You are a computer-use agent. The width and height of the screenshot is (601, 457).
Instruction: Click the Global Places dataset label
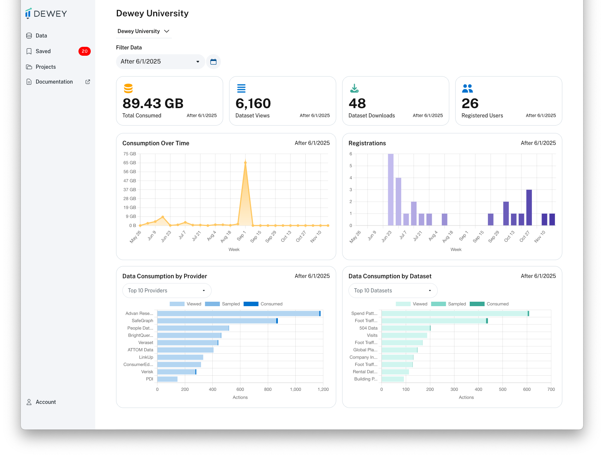pyautogui.click(x=365, y=350)
